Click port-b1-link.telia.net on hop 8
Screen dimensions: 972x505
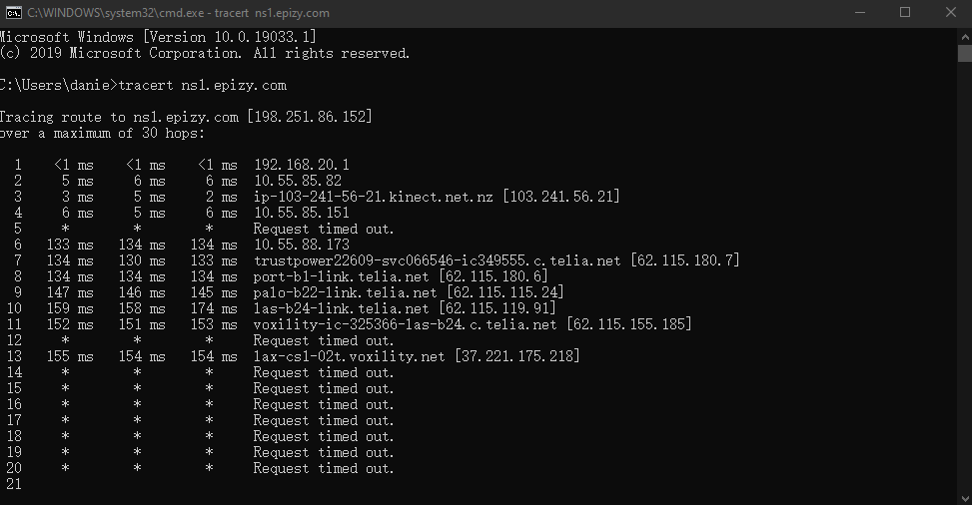(x=341, y=277)
